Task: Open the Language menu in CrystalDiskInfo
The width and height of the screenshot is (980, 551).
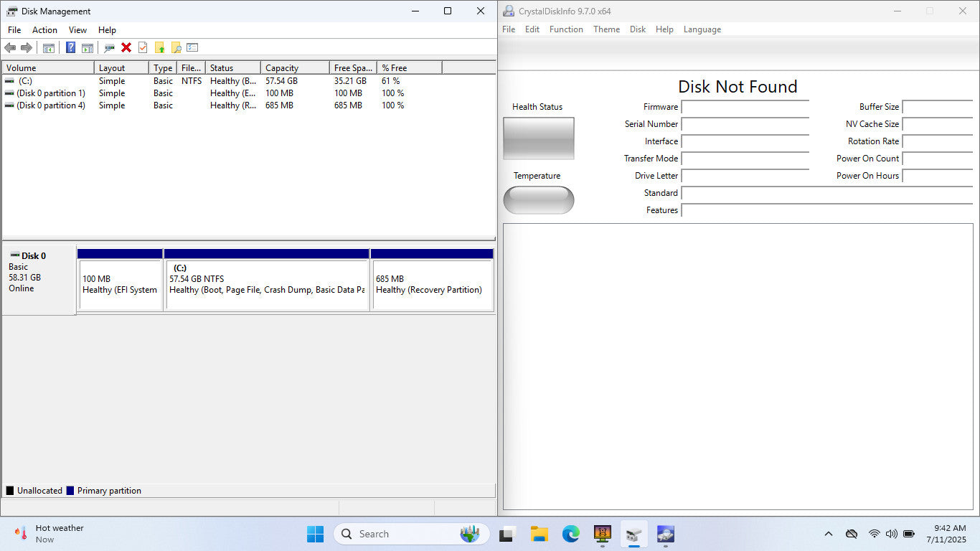Action: click(x=702, y=29)
